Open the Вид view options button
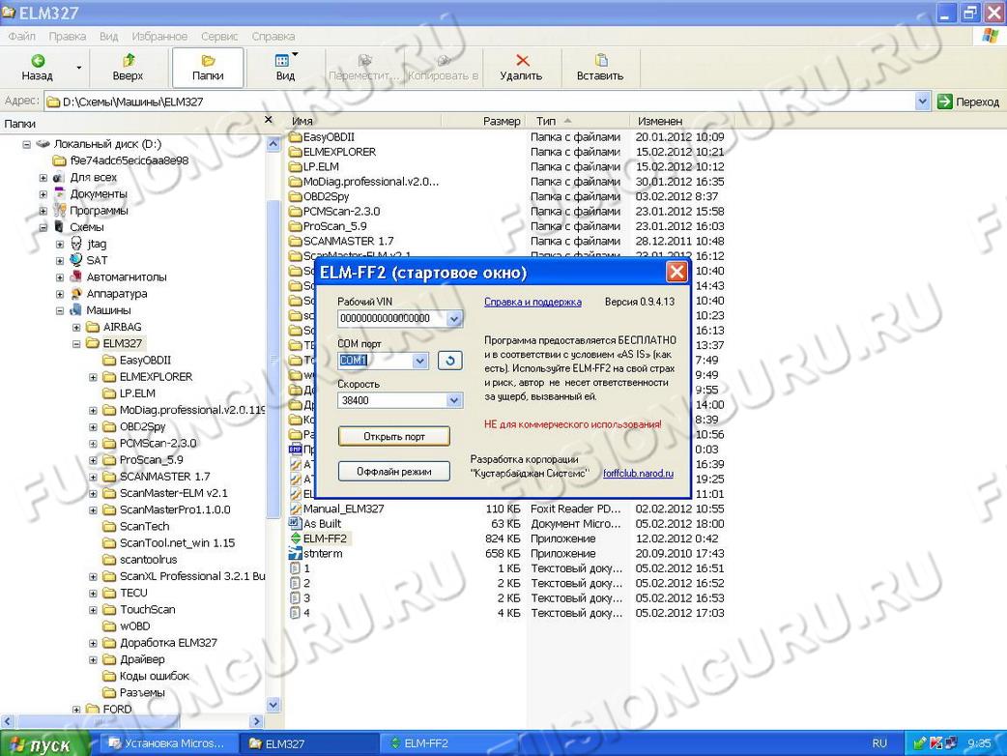Image resolution: width=1007 pixels, height=756 pixels. tap(285, 68)
